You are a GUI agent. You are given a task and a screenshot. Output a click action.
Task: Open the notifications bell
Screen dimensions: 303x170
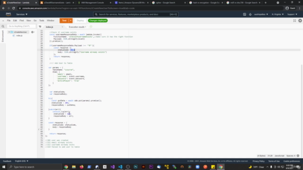(x=250, y=14)
